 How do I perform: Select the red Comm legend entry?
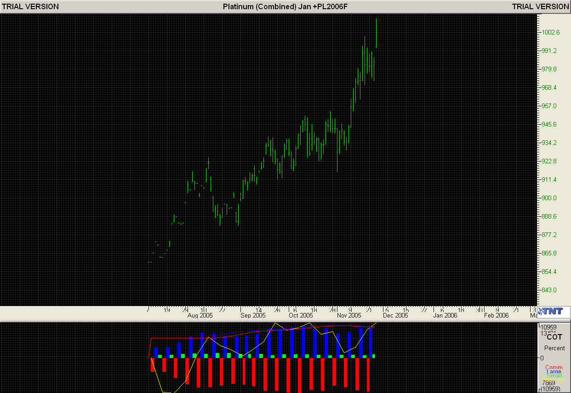click(x=554, y=368)
